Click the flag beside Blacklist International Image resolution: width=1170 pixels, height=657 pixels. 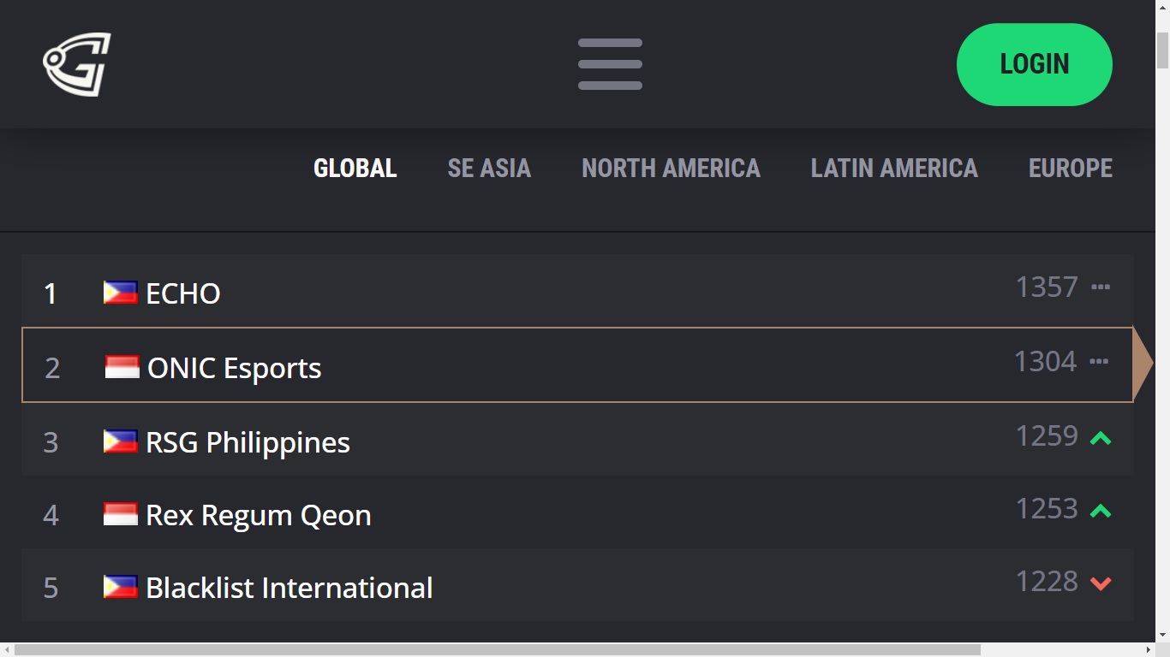point(120,587)
